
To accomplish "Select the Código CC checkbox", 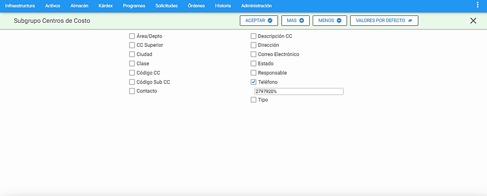I will click(x=132, y=73).
